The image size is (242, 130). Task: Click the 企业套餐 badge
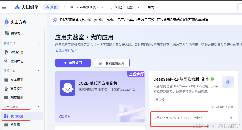pos(136,74)
